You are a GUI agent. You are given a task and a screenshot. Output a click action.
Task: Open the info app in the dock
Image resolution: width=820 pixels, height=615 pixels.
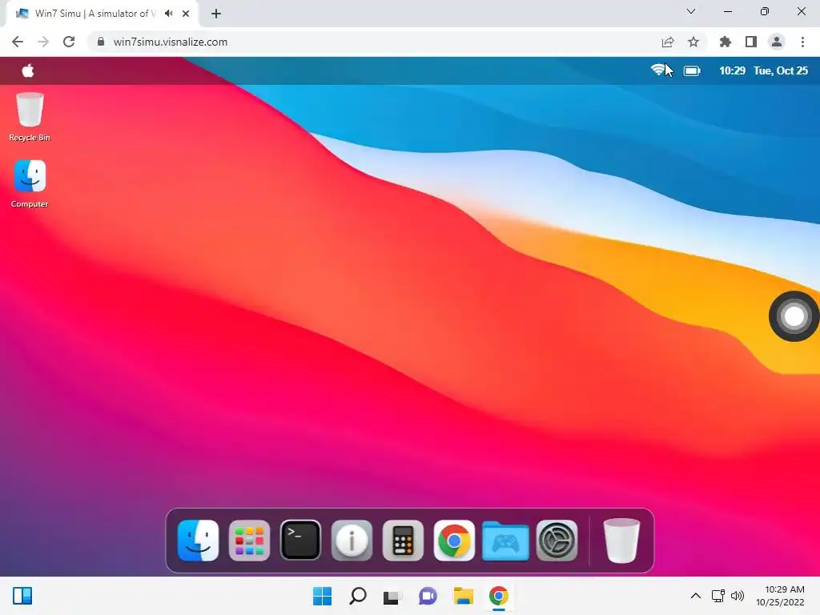352,541
